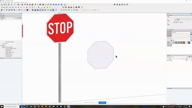Click the scene Name input field
The image size is (192, 108).
click(11, 43)
